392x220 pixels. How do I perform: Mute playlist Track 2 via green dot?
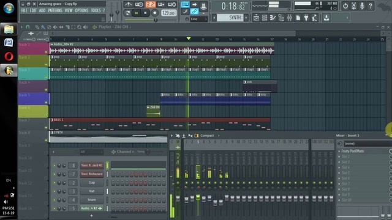pyautogui.click(x=46, y=65)
